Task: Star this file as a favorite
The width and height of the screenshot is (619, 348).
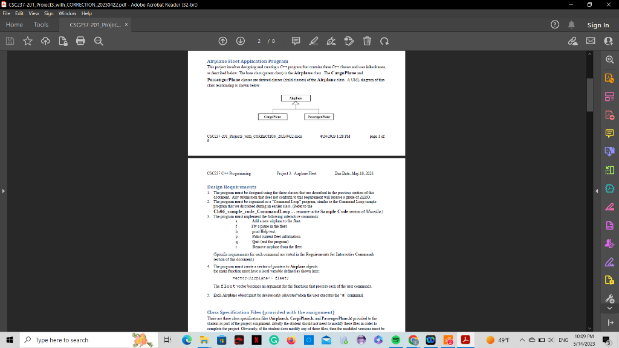Action: pos(28,41)
